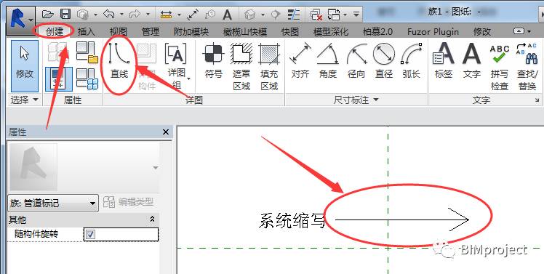Switch to the 创建 tab
544x274 pixels.
(55, 32)
